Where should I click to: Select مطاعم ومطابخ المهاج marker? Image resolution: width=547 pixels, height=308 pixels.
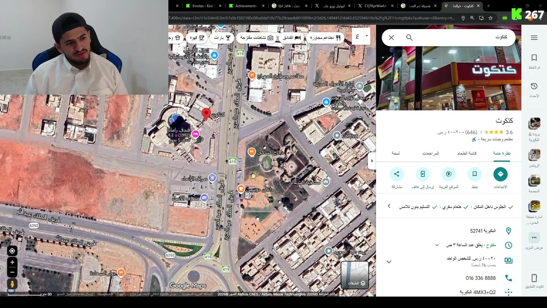[x=252, y=76]
